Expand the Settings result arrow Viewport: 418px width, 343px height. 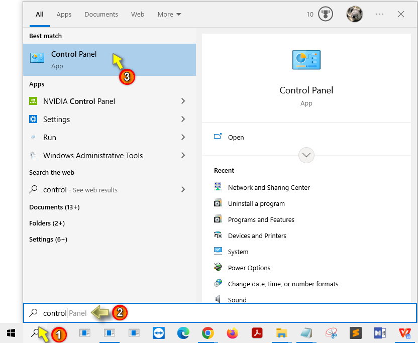tap(183, 119)
